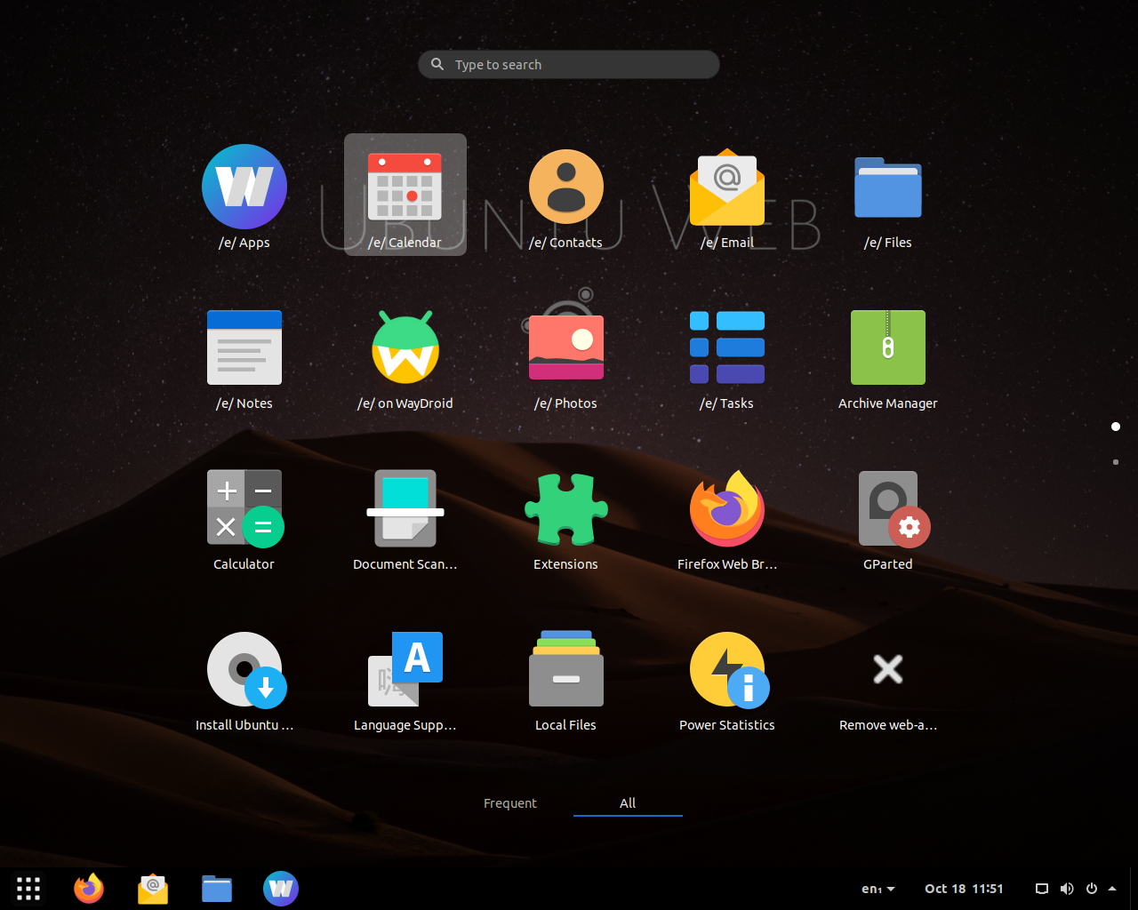Click the volume icon in the system tray

1067,889
